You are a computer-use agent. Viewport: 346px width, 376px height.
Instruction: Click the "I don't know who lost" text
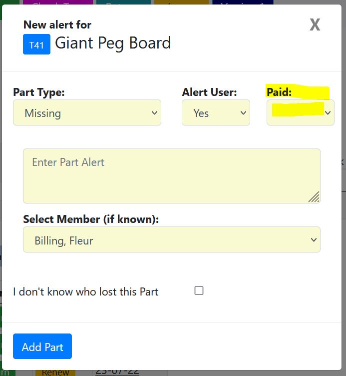85,291
